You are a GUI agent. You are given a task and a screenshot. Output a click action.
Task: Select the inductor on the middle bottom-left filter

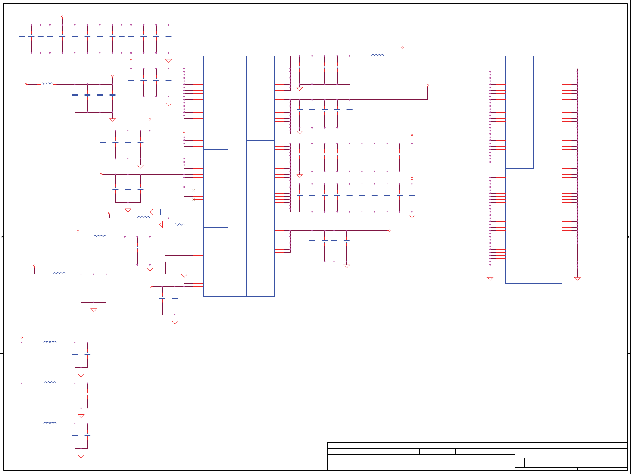(x=50, y=383)
